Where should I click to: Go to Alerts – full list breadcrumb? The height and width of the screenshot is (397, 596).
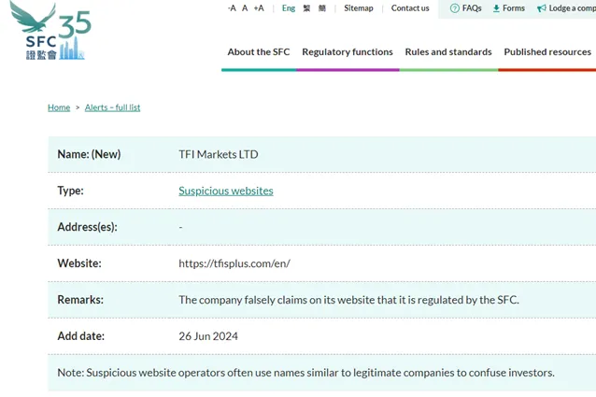112,107
